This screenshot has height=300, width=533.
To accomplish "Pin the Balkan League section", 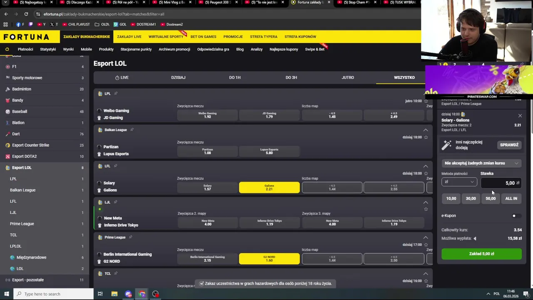I will pyautogui.click(x=132, y=130).
